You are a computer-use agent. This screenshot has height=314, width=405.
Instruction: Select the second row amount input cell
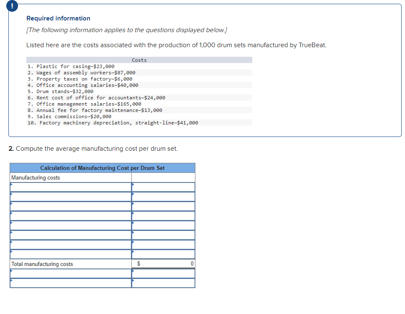pos(163,197)
